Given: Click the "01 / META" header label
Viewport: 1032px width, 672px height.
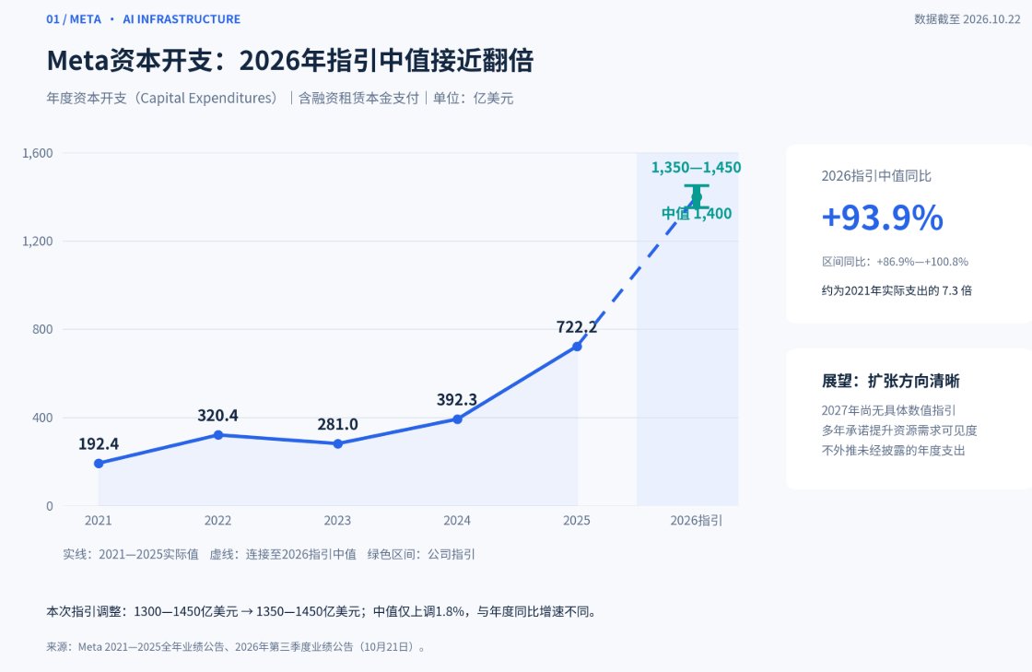Looking at the screenshot, I should [74, 19].
